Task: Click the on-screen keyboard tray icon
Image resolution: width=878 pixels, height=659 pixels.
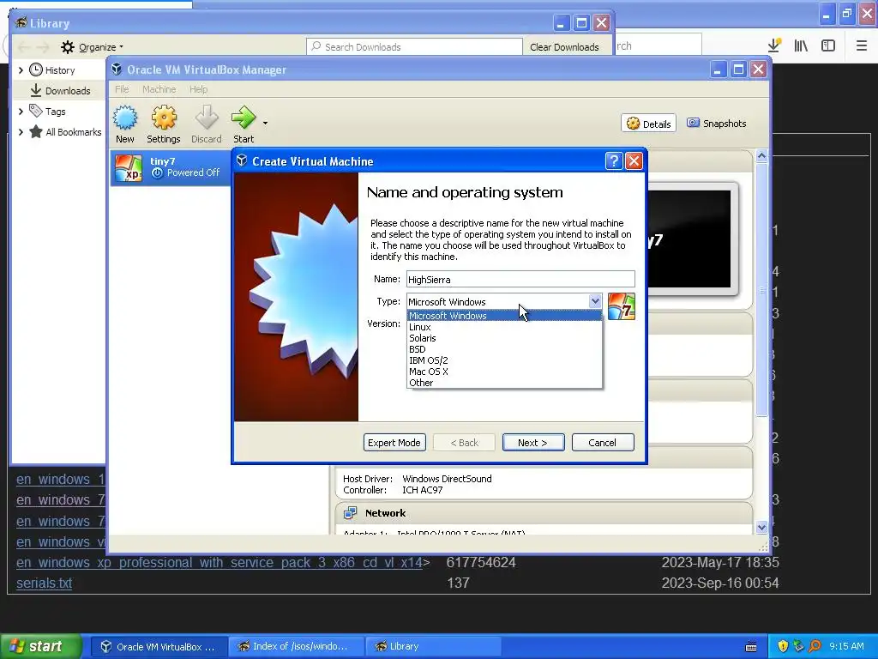Action: point(751,647)
